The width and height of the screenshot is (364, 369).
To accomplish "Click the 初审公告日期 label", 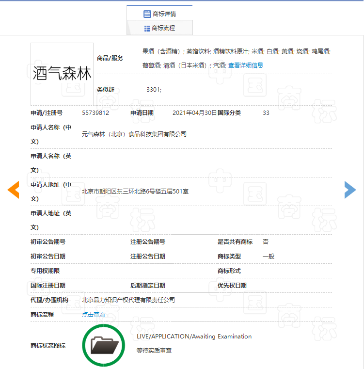I will [x=48, y=257].
